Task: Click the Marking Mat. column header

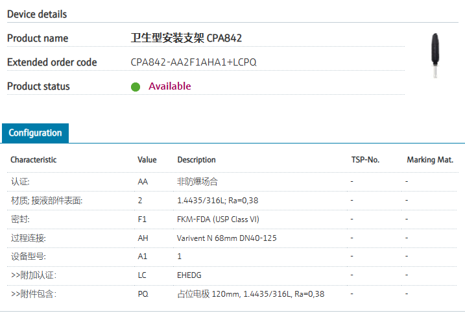Action: pyautogui.click(x=430, y=160)
